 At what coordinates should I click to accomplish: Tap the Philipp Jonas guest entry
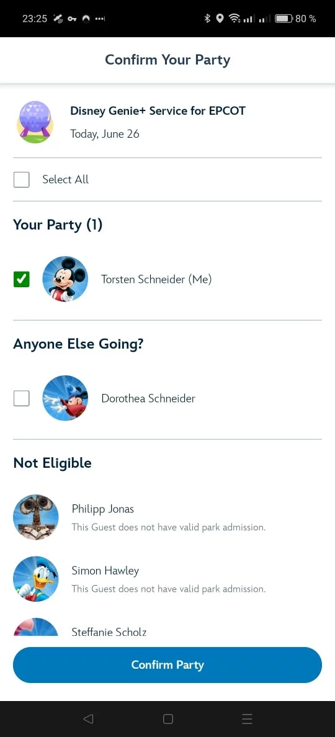pyautogui.click(x=167, y=517)
